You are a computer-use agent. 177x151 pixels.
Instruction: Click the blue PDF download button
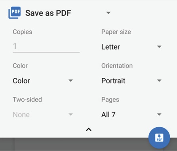pyautogui.click(x=159, y=138)
